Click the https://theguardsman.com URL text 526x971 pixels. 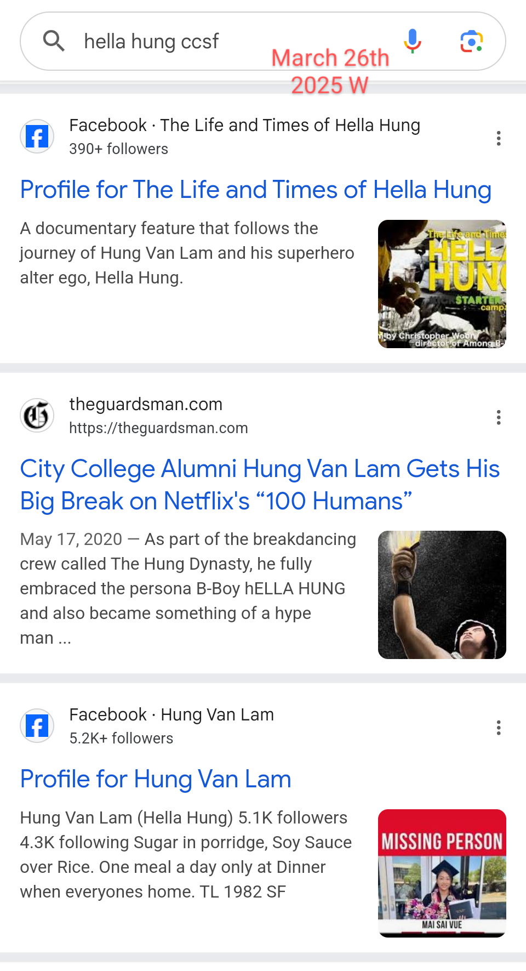point(158,428)
